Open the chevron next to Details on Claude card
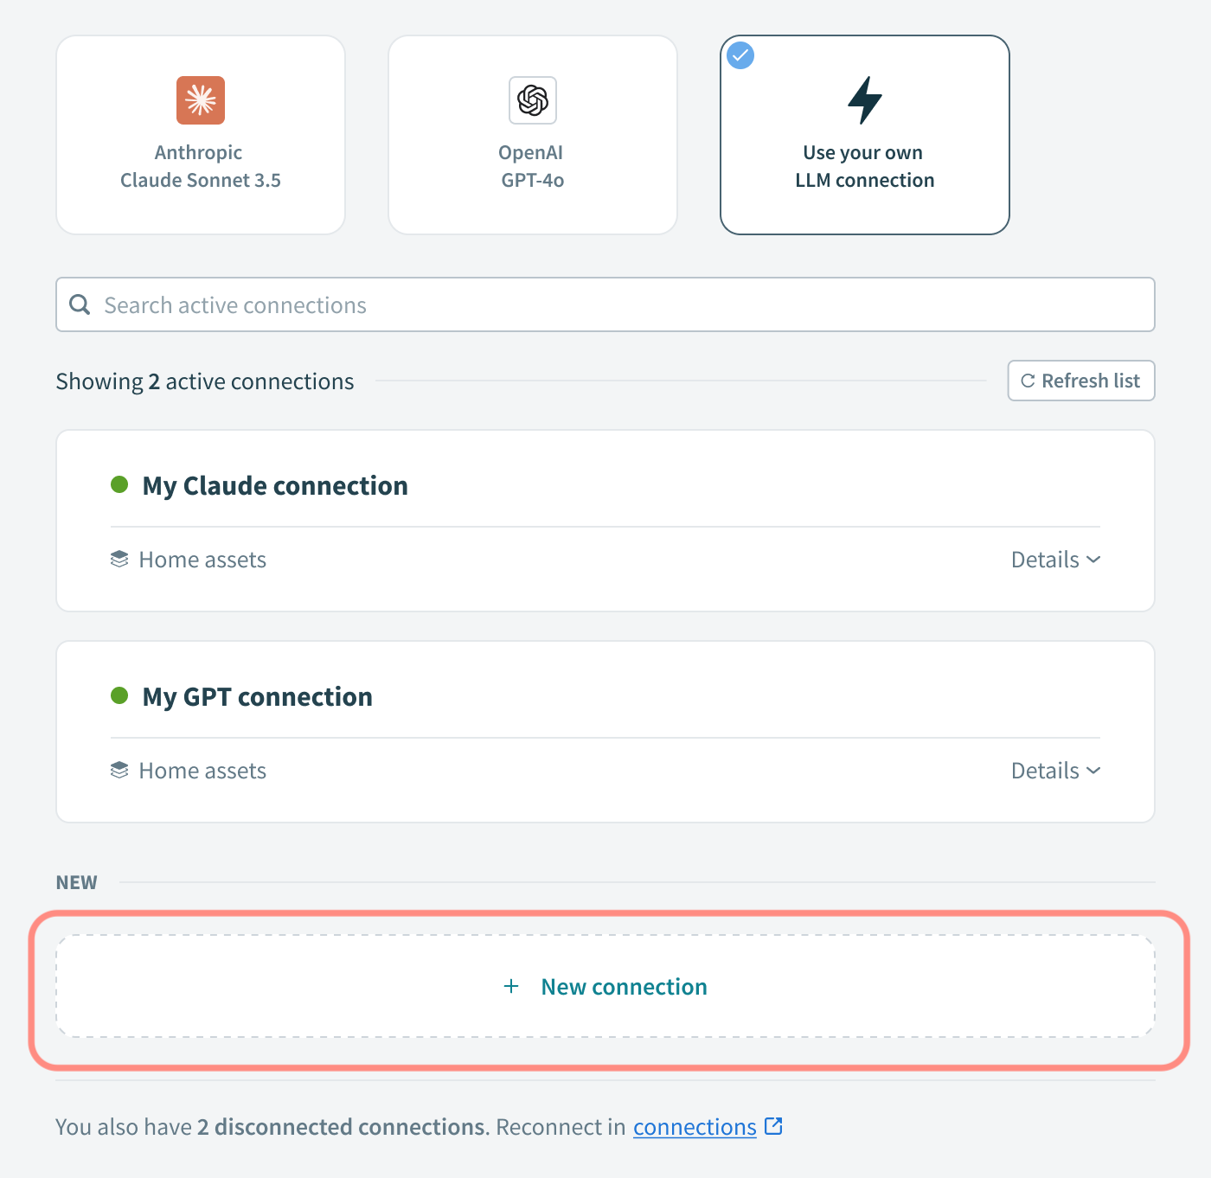 click(1093, 560)
